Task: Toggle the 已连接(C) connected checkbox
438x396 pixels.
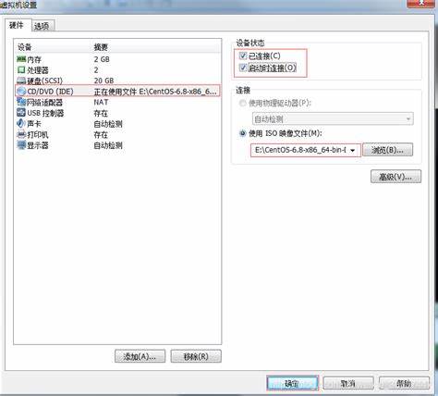Action: 243,56
